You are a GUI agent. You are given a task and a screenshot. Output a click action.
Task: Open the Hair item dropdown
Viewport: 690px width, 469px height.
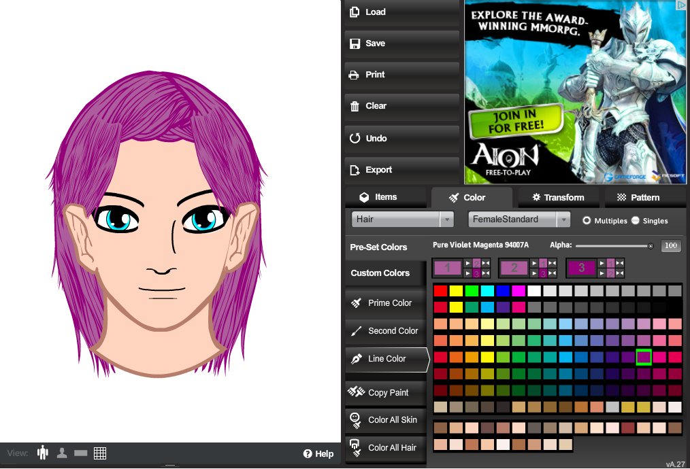pyautogui.click(x=402, y=220)
